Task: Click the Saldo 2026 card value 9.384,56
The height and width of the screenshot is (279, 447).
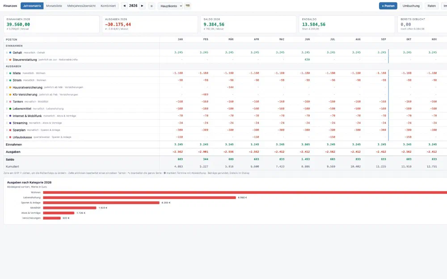Action: coord(214,25)
